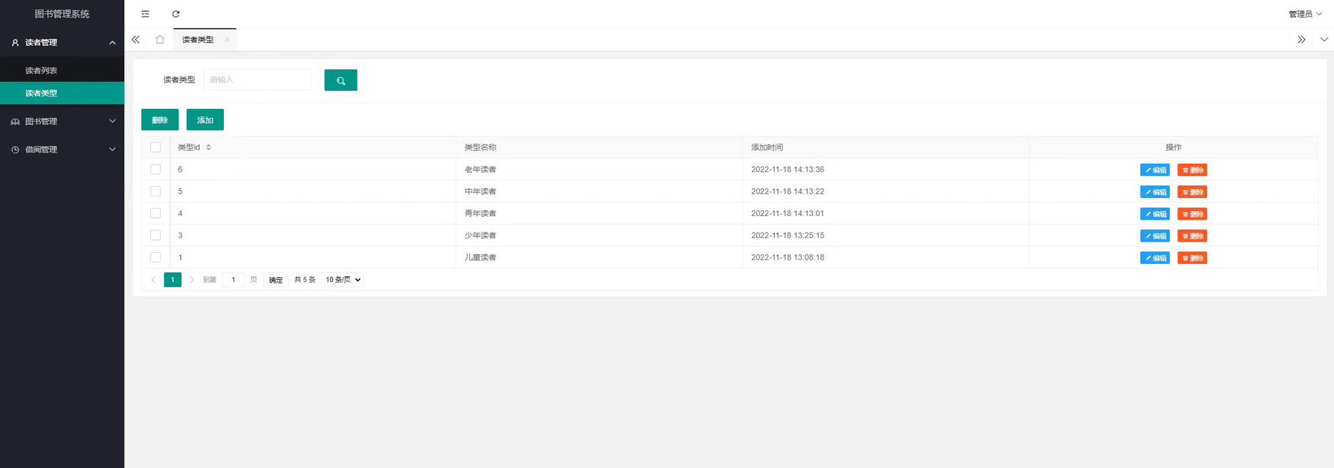The image size is (1334, 468).
Task: Collapse the 读者管理 menu chevron
Action: pos(113,42)
